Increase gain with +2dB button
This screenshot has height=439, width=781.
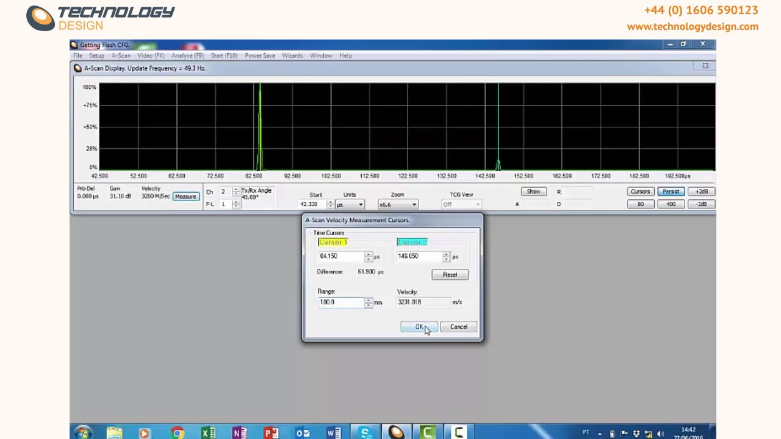(x=702, y=191)
